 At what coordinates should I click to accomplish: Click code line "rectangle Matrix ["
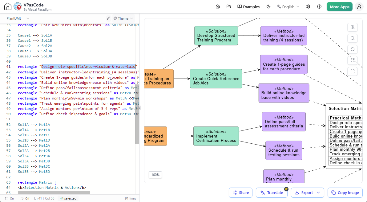(x=37, y=182)
